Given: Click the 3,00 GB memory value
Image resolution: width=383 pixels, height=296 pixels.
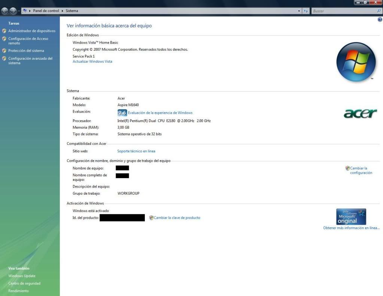Looking at the screenshot, I should (x=123, y=128).
